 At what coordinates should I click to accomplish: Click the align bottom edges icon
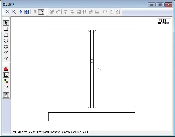97,12
